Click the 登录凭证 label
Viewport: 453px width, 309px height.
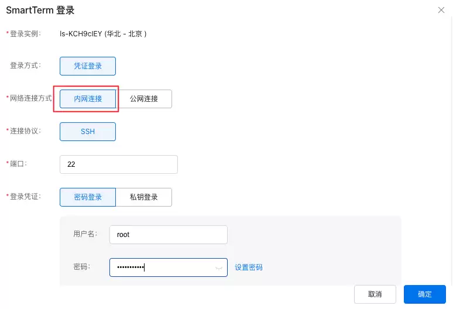(x=25, y=197)
